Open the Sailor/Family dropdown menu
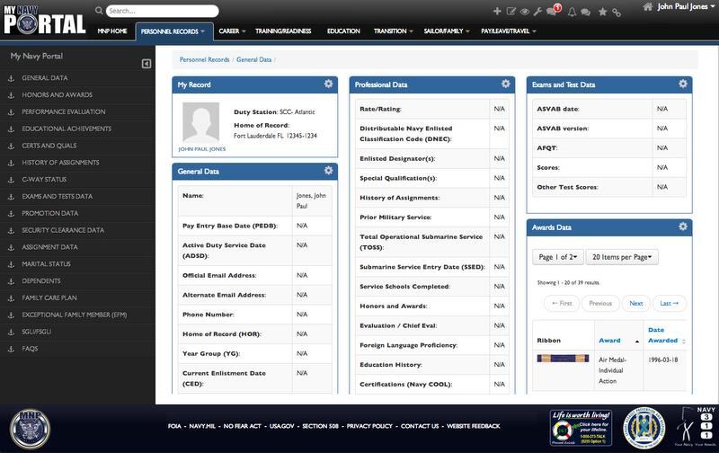 click(x=446, y=31)
